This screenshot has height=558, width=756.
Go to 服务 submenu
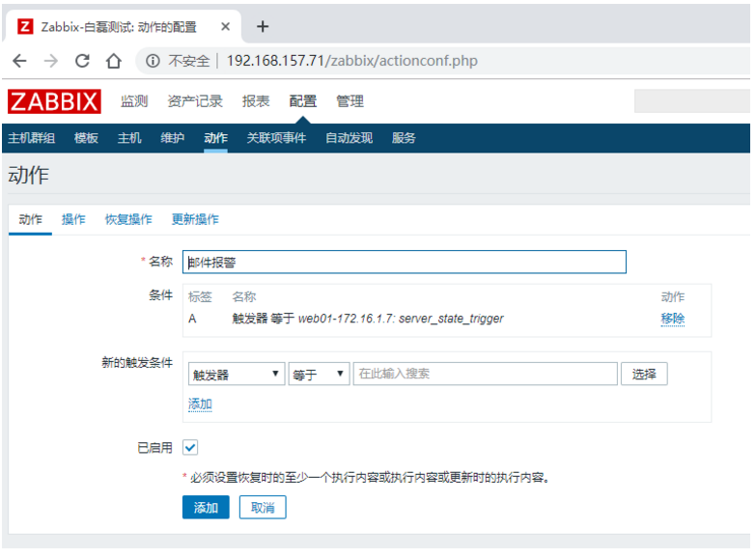pos(404,138)
